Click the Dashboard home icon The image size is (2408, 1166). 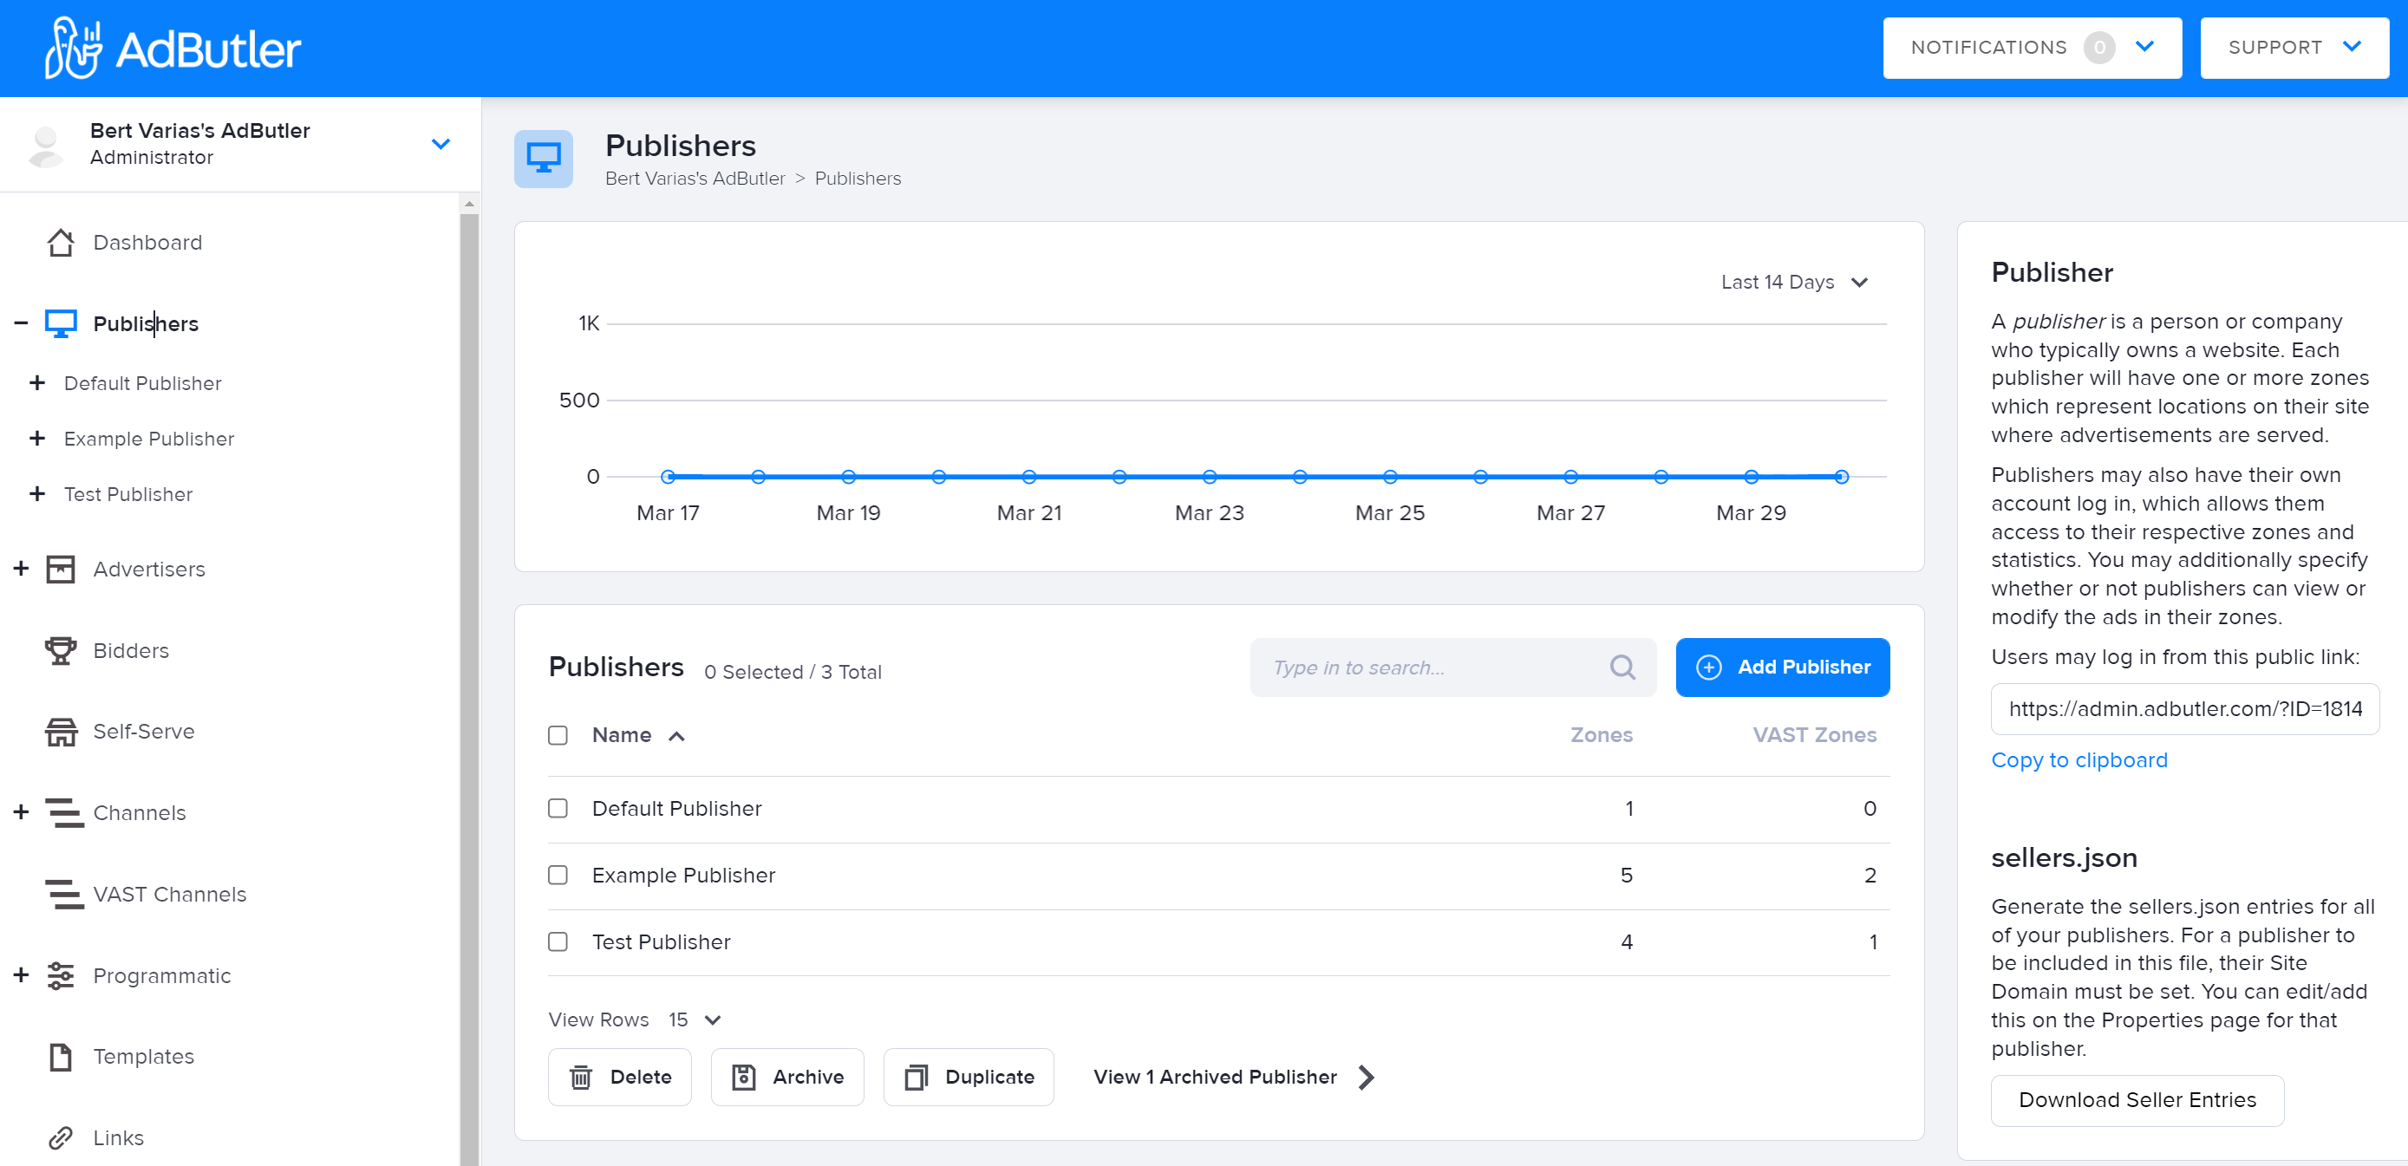click(61, 243)
